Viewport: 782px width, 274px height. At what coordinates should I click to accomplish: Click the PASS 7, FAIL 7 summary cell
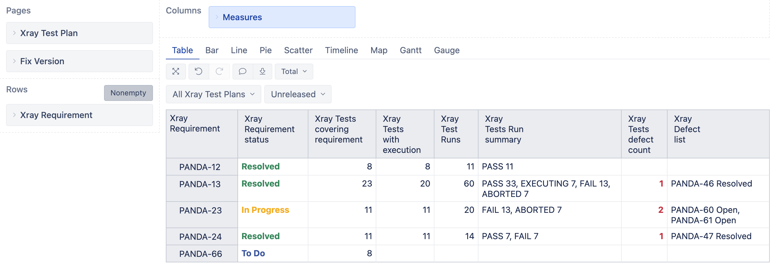tap(550, 236)
